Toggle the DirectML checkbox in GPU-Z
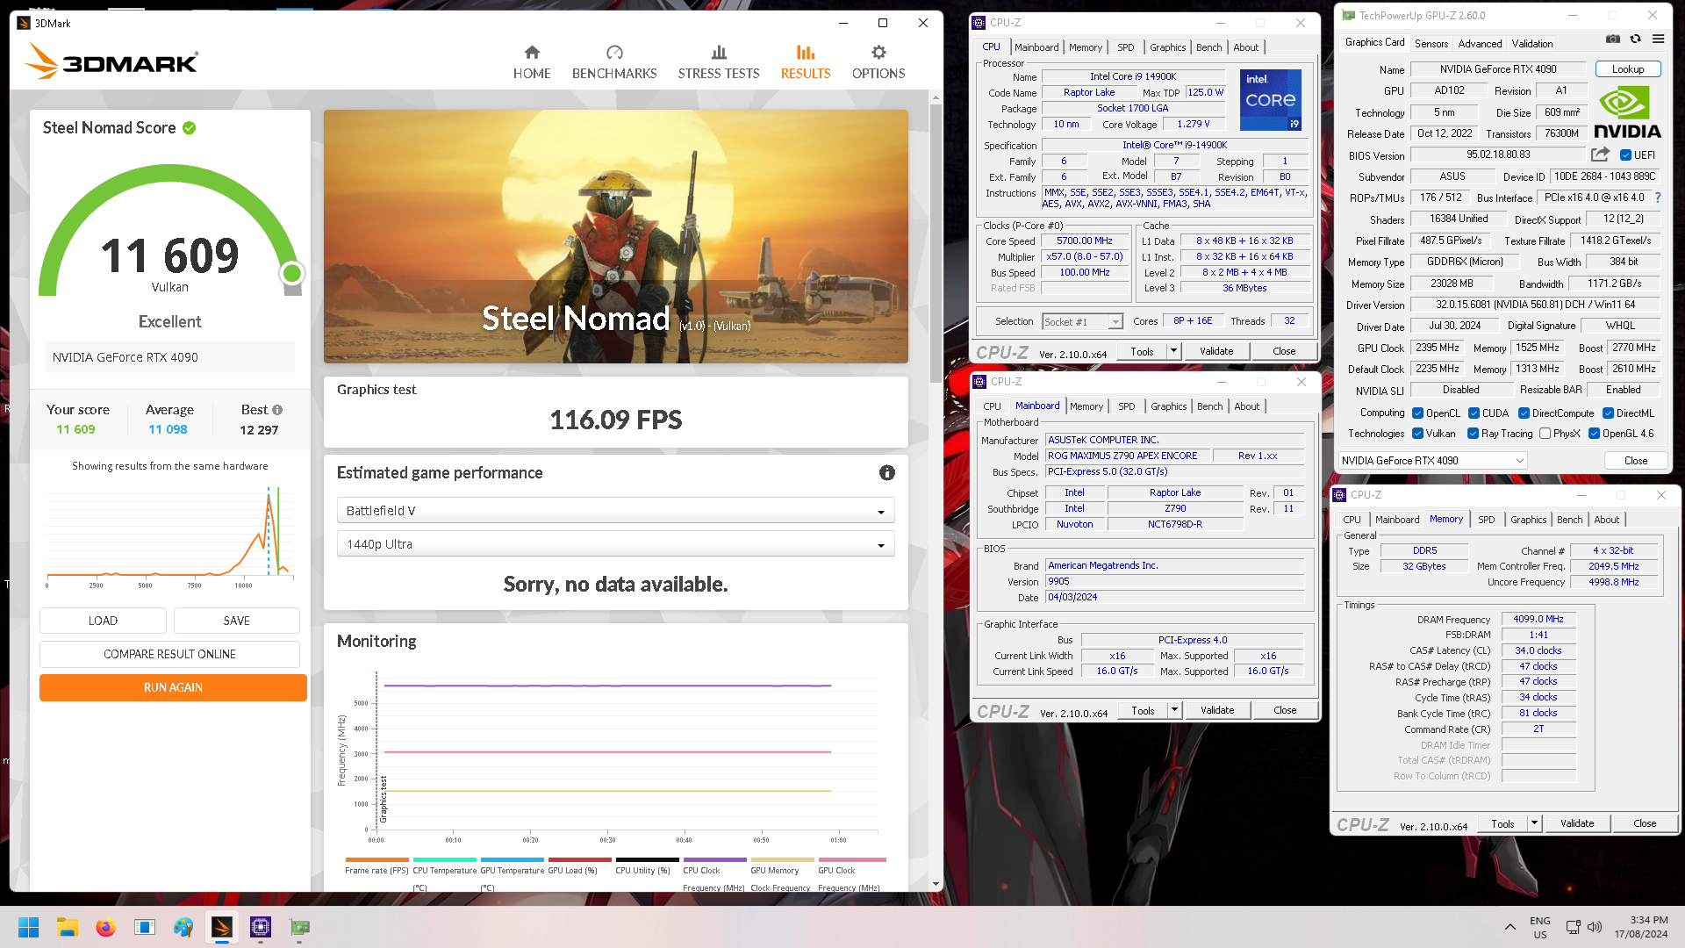The image size is (1685, 948). coord(1608,413)
